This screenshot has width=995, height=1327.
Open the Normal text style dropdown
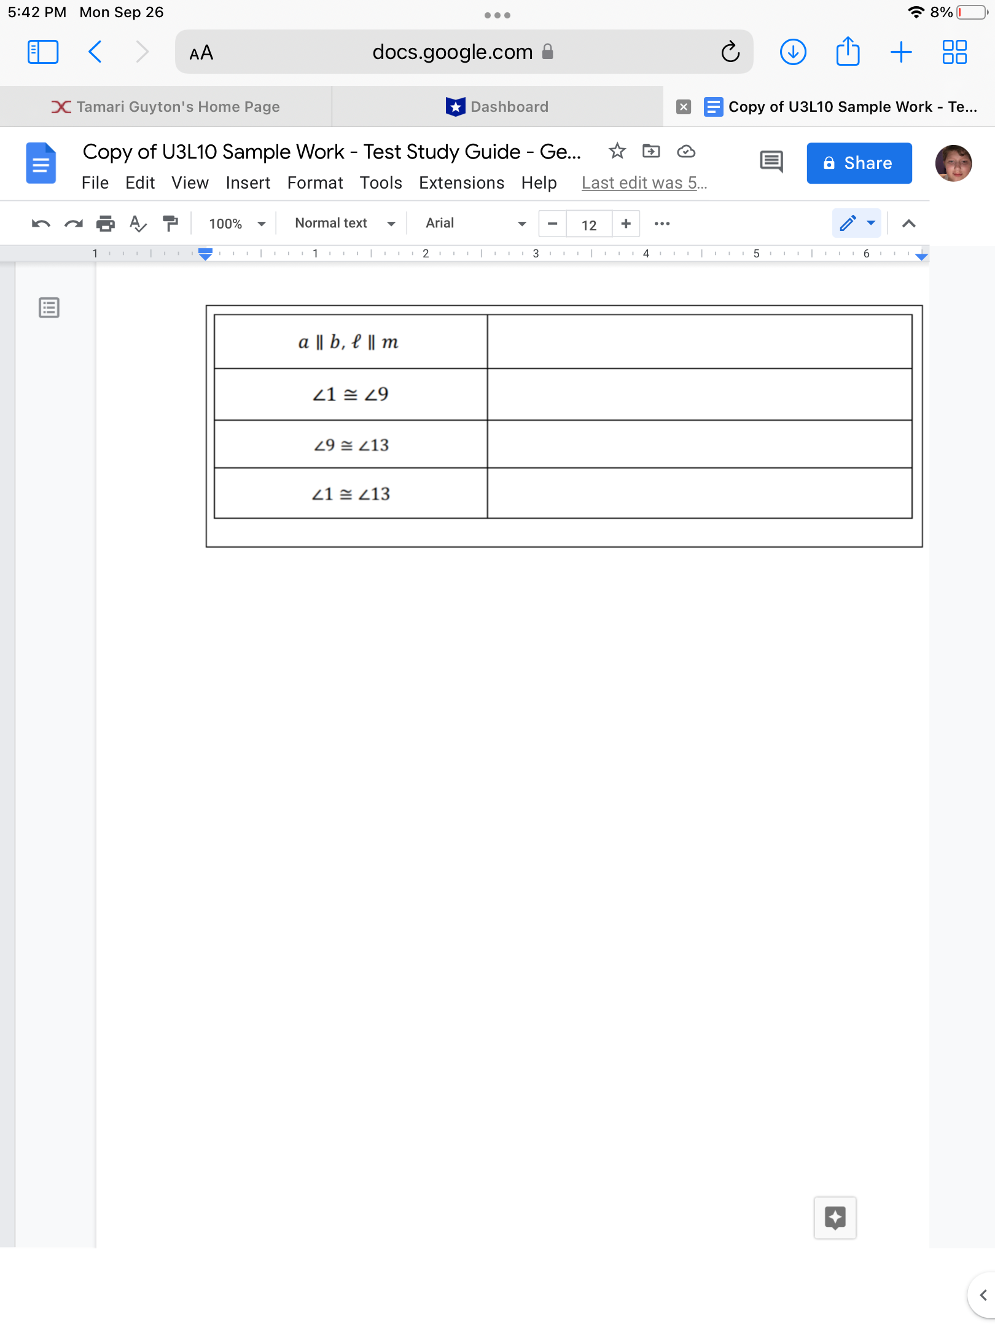click(x=345, y=224)
